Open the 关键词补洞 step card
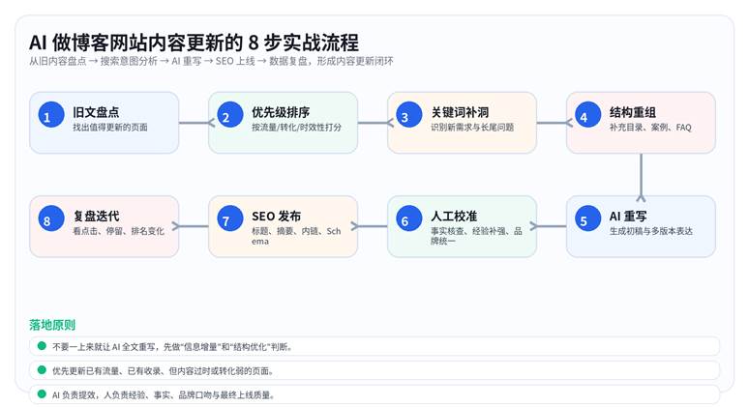Image resolution: width=749 pixels, height=407 pixels. 462,123
